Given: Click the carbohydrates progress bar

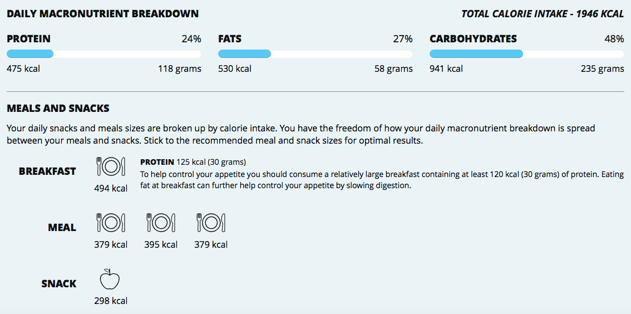Looking at the screenshot, I should (527, 54).
